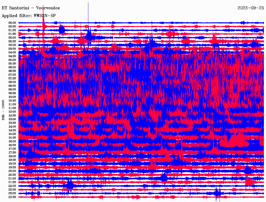Select the 05:30 time label
This screenshot has height=202, width=266.
(x=12, y=63)
